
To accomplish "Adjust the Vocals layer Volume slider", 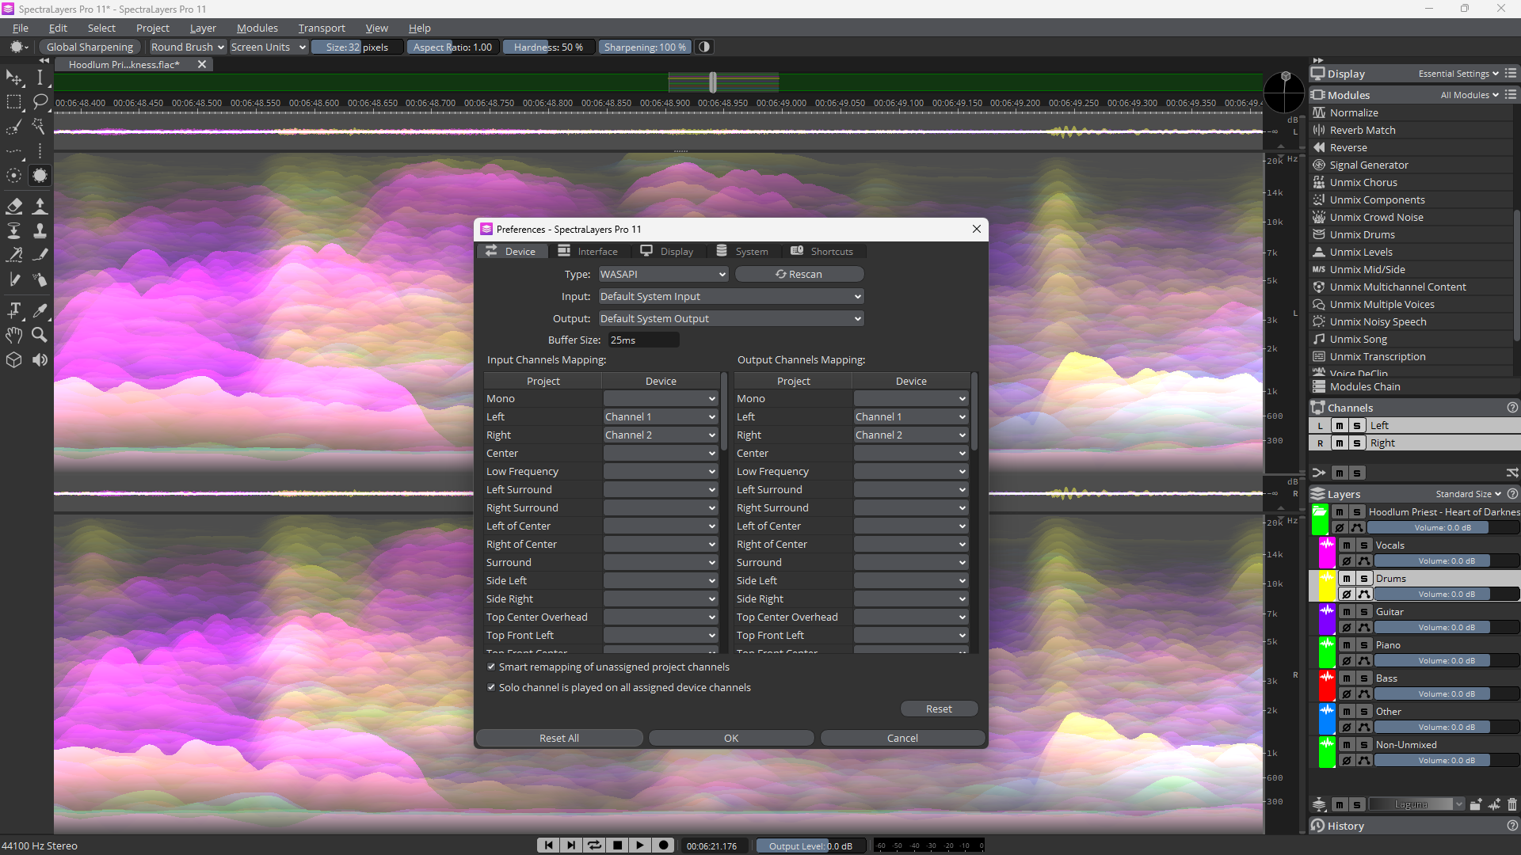I will pos(1447,560).
